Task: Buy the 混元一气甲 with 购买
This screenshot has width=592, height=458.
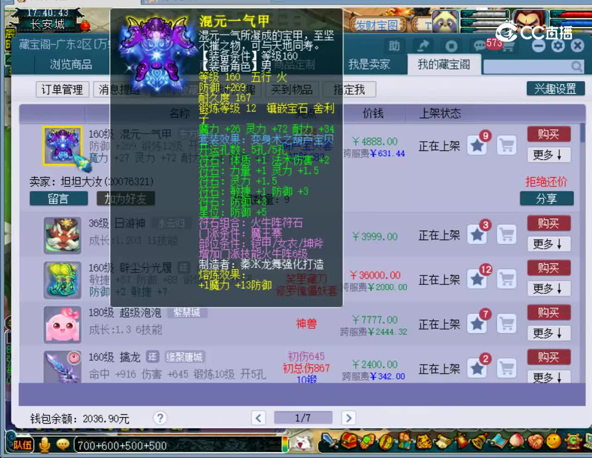Action: tap(549, 134)
